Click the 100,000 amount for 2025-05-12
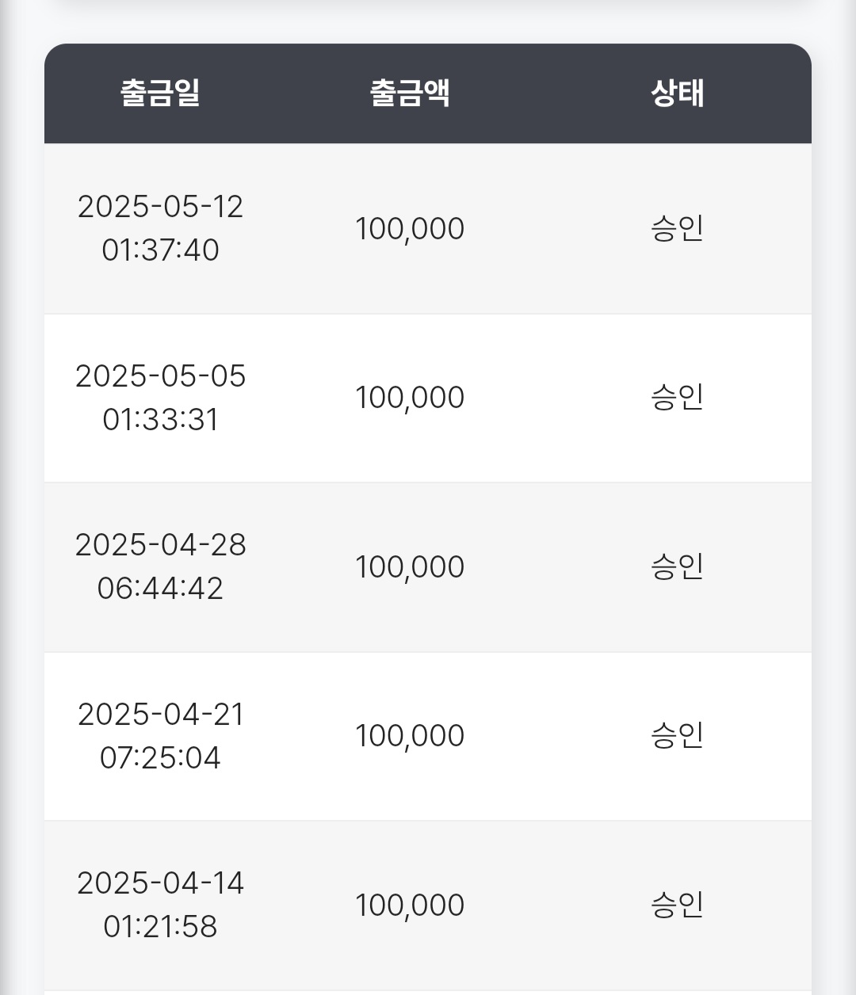The width and height of the screenshot is (856, 995). coord(410,229)
